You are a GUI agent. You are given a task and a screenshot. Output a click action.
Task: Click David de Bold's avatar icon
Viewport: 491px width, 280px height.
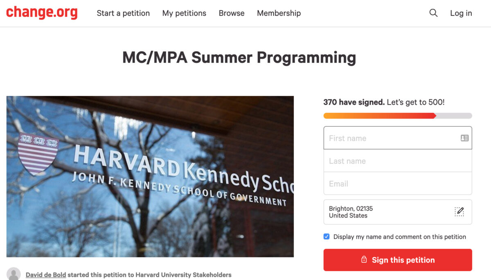[x=14, y=274]
